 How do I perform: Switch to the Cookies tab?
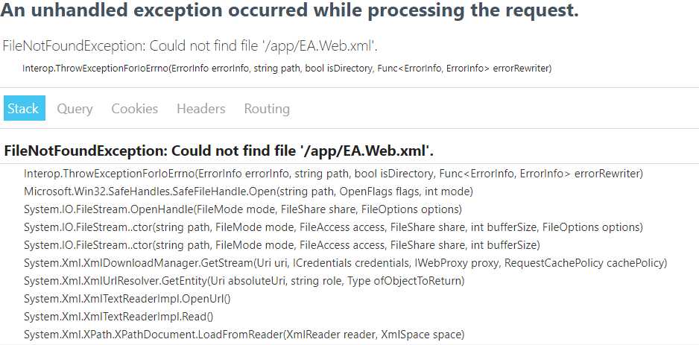(x=135, y=109)
